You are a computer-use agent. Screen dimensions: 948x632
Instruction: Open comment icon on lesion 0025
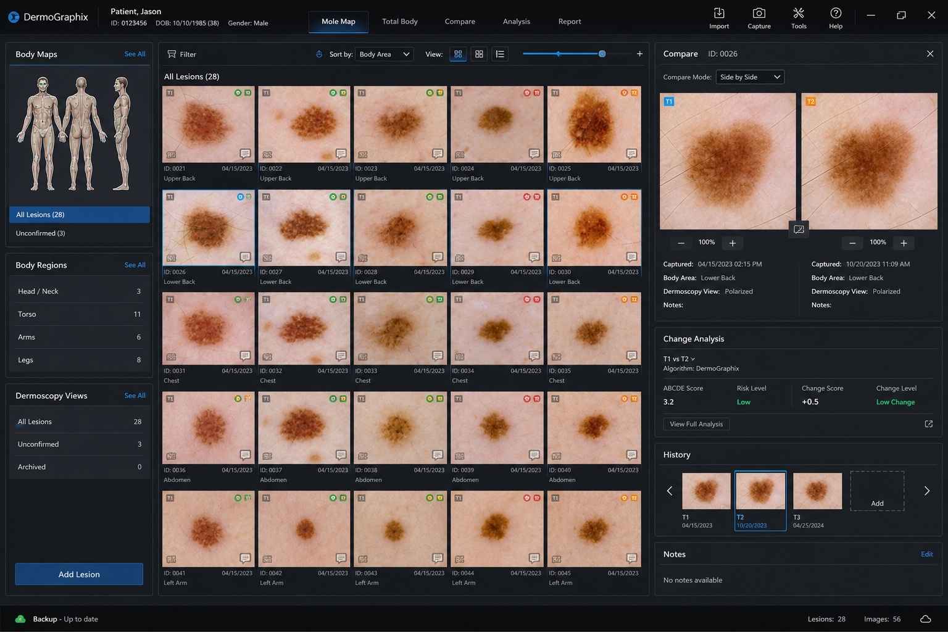click(x=631, y=154)
